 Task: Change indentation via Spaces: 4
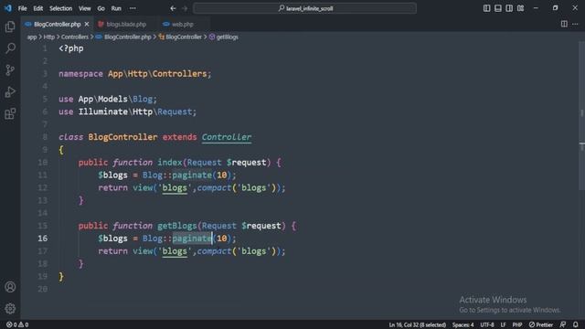tap(463, 324)
